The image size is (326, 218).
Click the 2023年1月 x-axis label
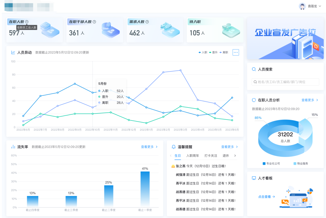pyautogui.click(x=146, y=130)
